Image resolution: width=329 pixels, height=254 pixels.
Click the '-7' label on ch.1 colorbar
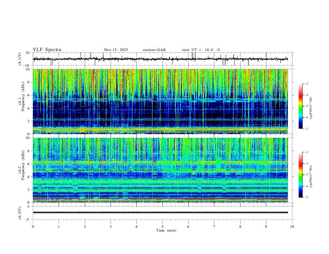coord(306,129)
